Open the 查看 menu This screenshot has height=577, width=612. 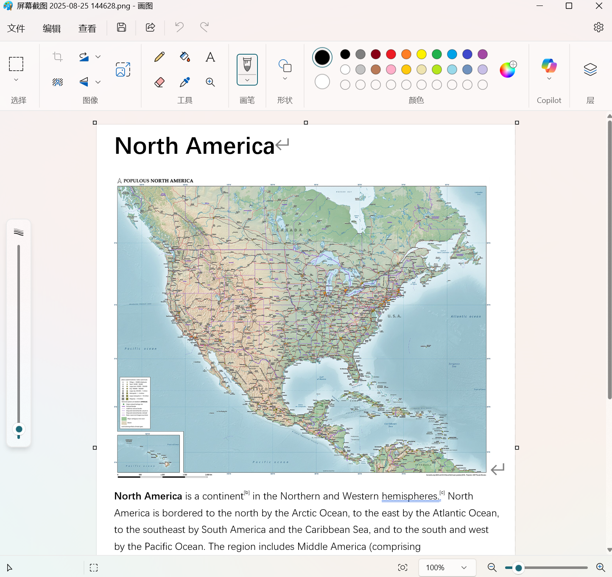[87, 28]
